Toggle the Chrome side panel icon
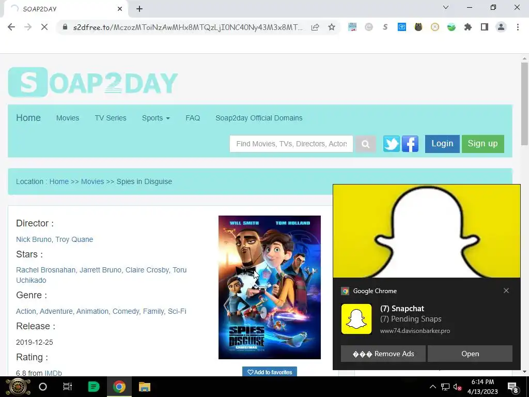The width and height of the screenshot is (529, 397). pyautogui.click(x=485, y=27)
